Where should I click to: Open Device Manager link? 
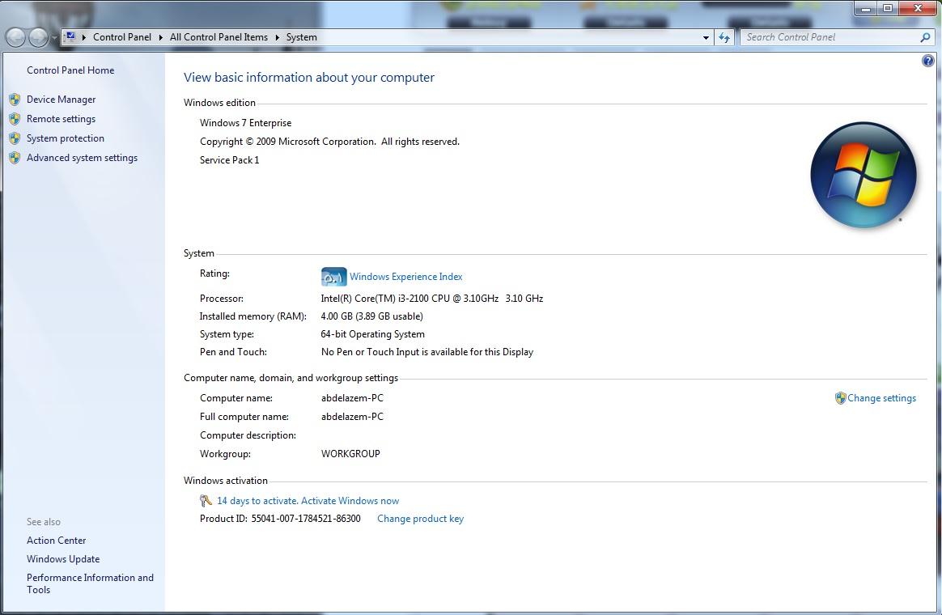(x=61, y=100)
